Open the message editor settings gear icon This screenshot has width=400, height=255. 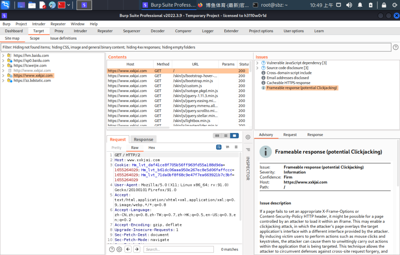248,137
